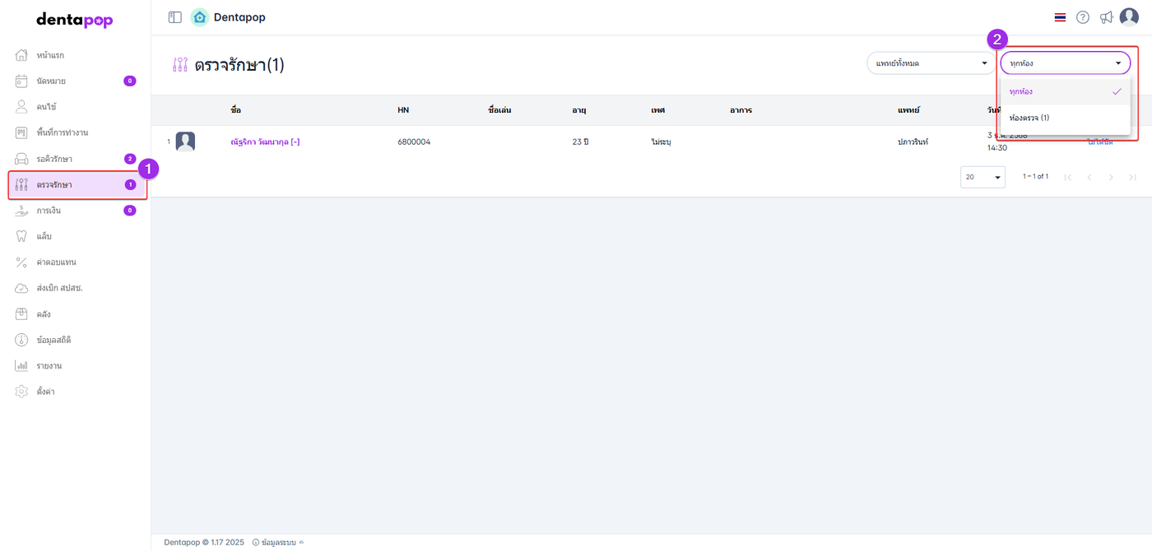Click the อาการ column header
Viewport: 1152px width, 551px height.
pyautogui.click(x=741, y=109)
